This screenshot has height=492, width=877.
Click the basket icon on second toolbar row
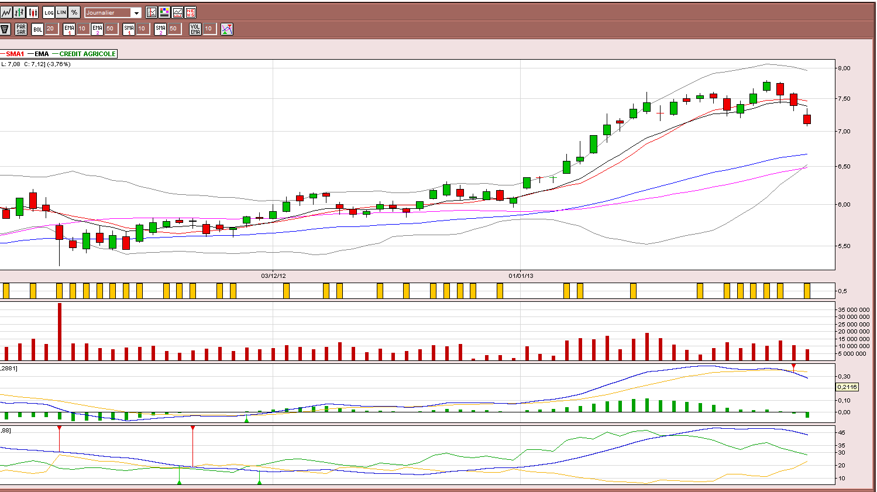tap(5, 29)
